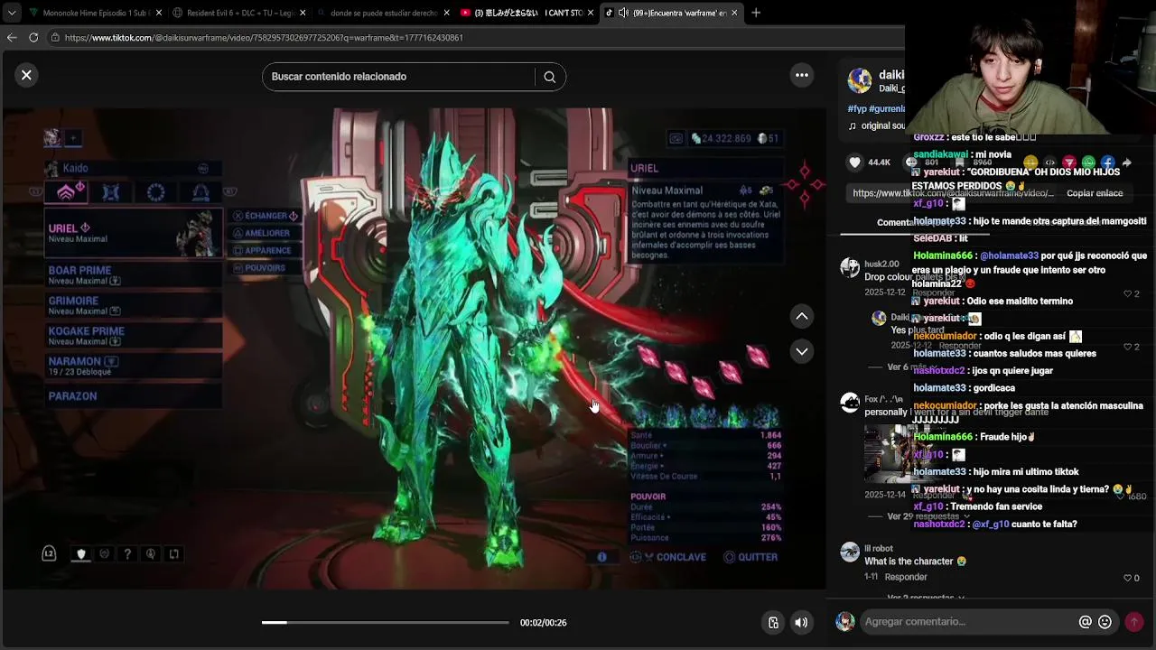Focus the 'Buscar contenido relacionado' search field
This screenshot has height=650, width=1156.
coord(402,77)
